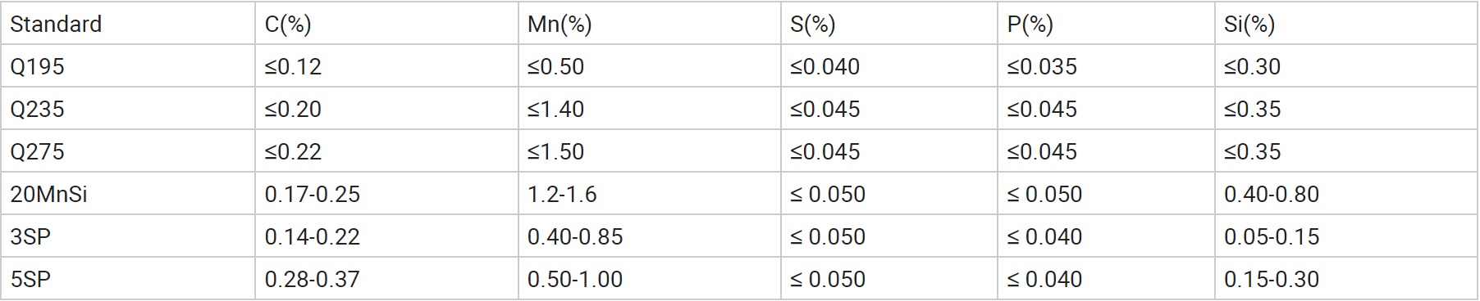Click the Q275 row label

(x=128, y=151)
